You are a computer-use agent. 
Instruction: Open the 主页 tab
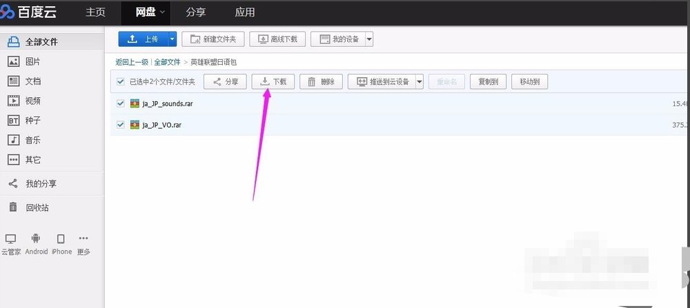[95, 12]
